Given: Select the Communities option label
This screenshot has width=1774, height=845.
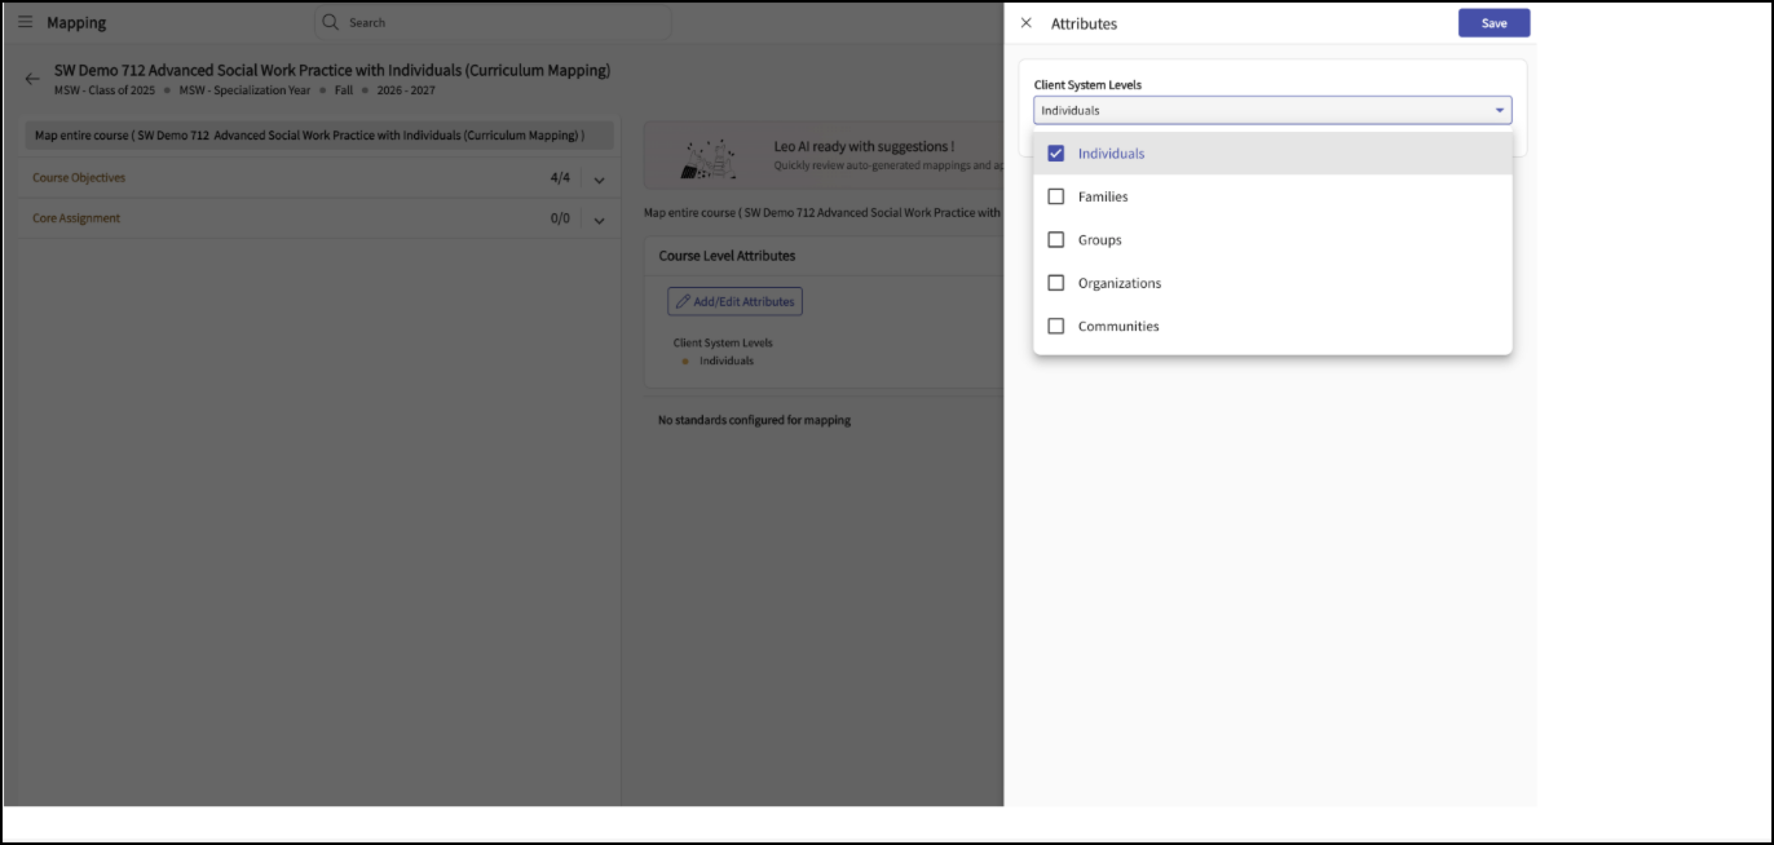Looking at the screenshot, I should coord(1118,326).
